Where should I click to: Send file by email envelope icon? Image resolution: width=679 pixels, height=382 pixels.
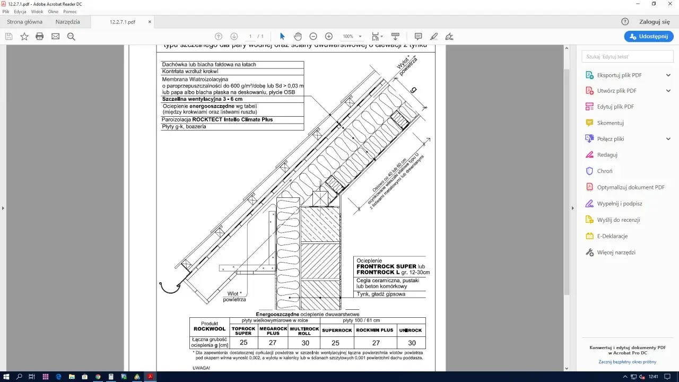pos(55,37)
